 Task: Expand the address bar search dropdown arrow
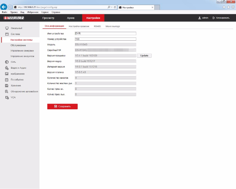pyautogui.click(x=112, y=7)
